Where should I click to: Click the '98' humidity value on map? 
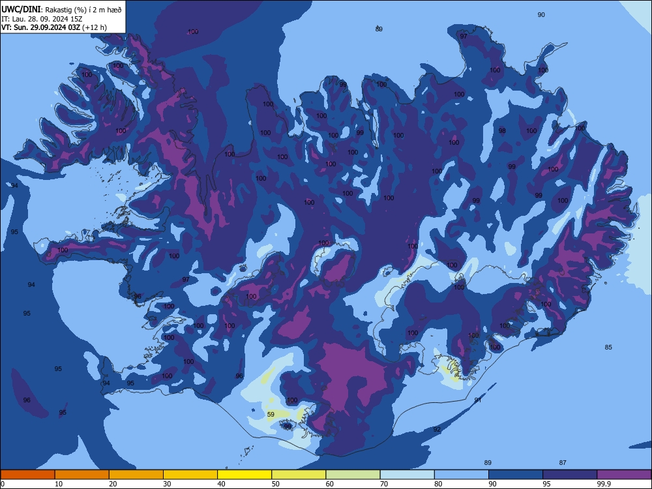pos(502,130)
